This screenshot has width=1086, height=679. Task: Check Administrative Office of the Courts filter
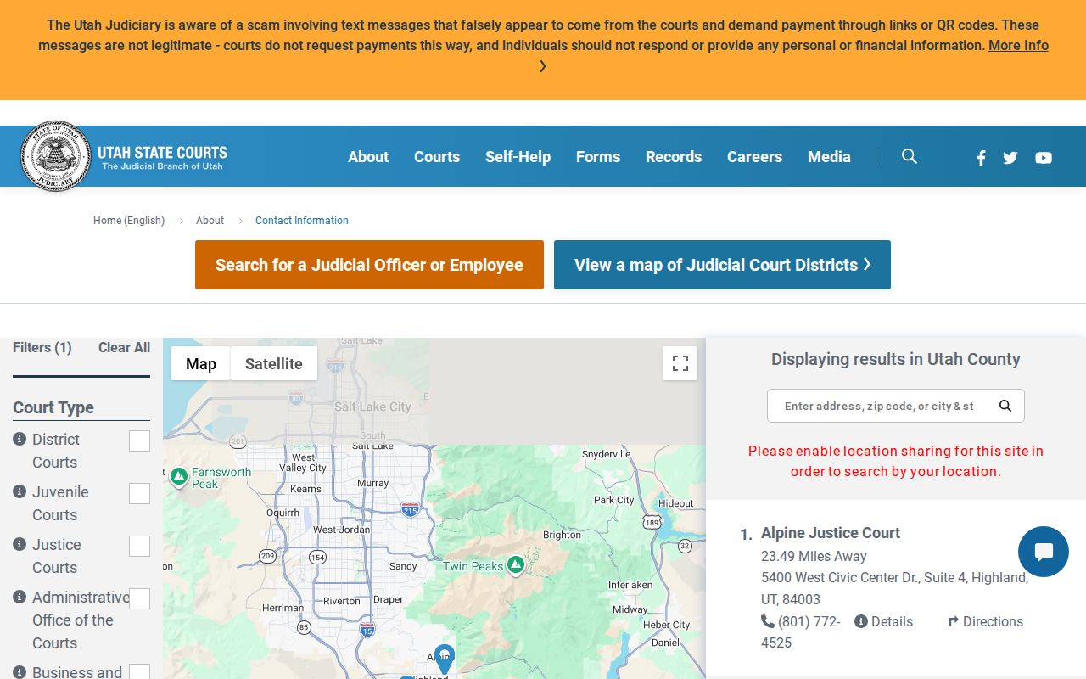139,599
